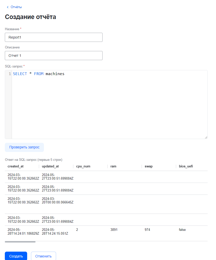Image resolution: width=216 pixels, height=260 pixels.
Task: Select the created_at column header
Action: click(x=15, y=166)
